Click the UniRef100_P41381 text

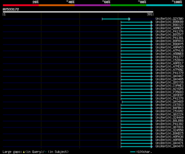click(x=169, y=38)
